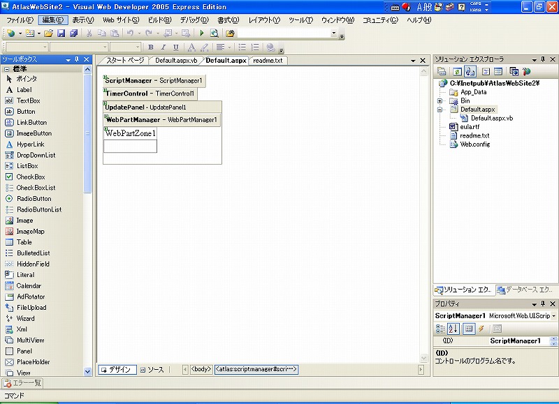This screenshot has height=404, width=559.
Task: Select the atlas:scriptmanager tag breadcrumb
Action: click(x=256, y=370)
